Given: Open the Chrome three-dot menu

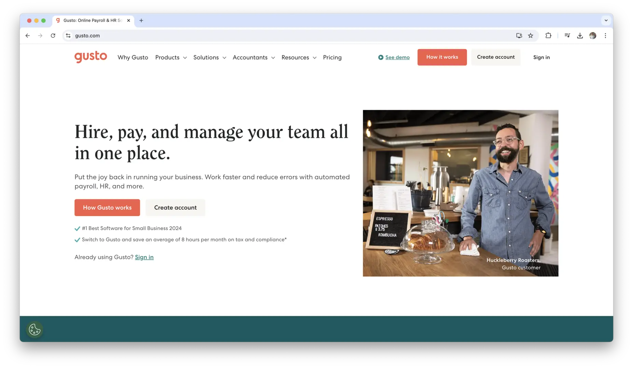Looking at the screenshot, I should [605, 35].
